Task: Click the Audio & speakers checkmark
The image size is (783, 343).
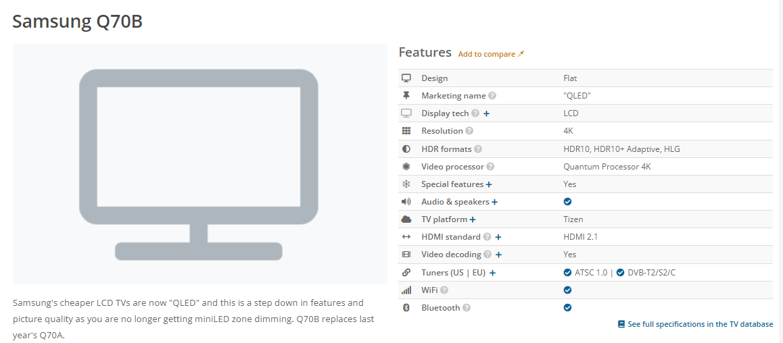Action: coord(567,202)
